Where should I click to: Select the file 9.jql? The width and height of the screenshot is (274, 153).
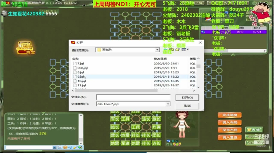click(x=81, y=76)
